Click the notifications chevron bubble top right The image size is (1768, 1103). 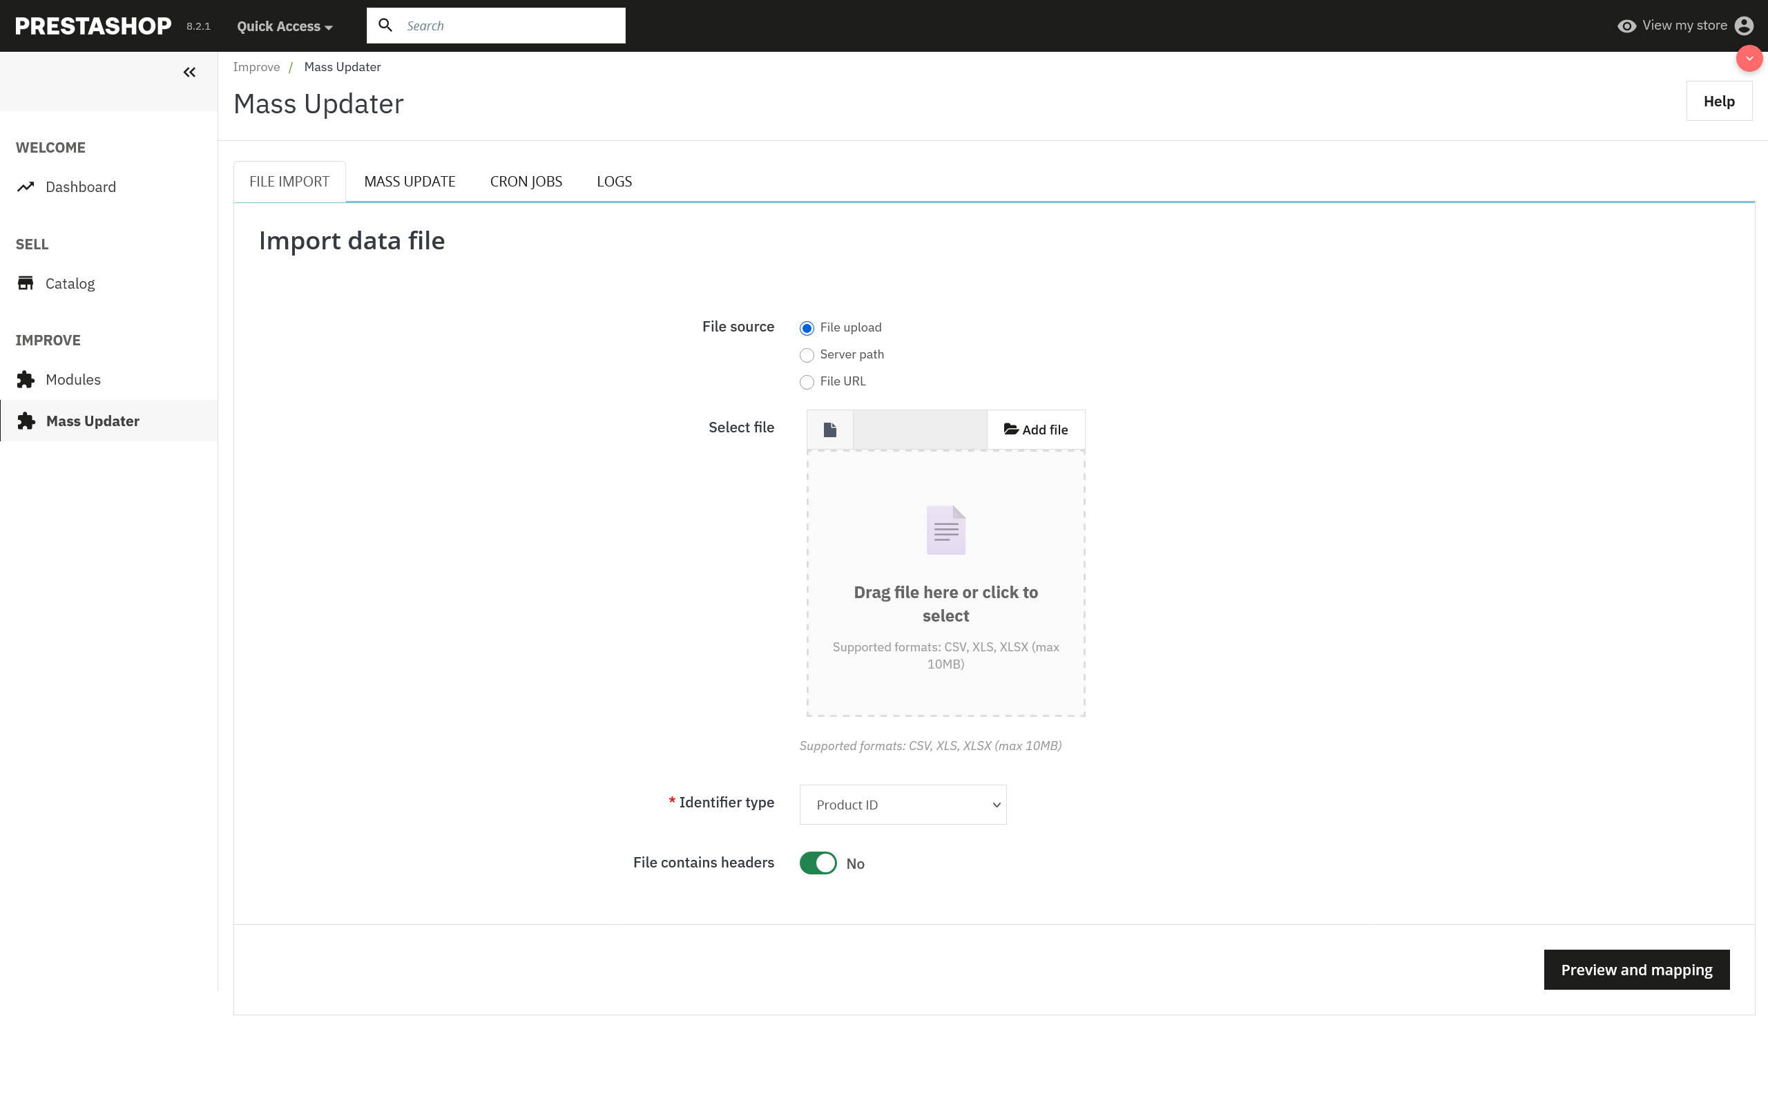point(1750,58)
